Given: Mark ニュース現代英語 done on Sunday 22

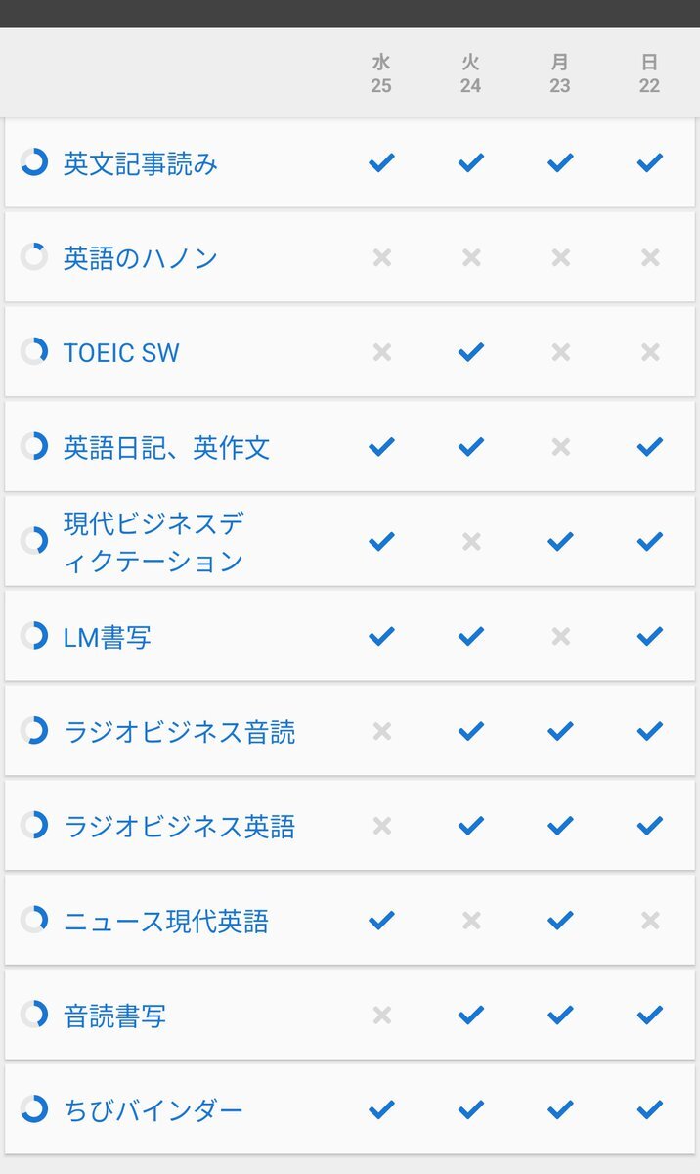Looking at the screenshot, I should [x=650, y=921].
